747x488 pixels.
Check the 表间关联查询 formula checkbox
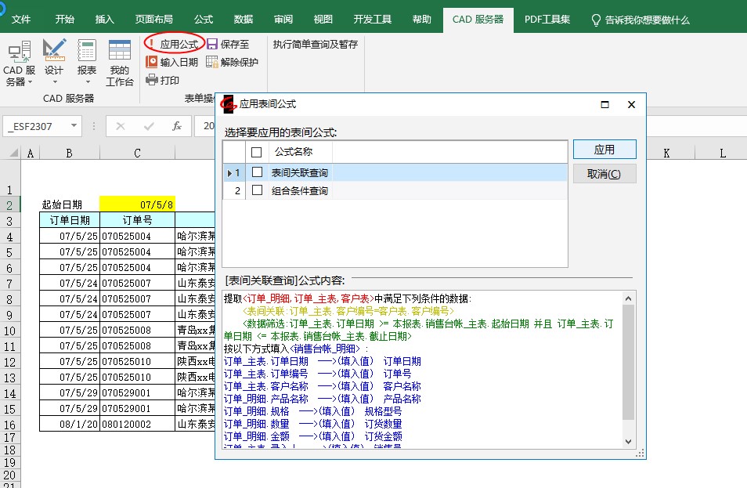click(x=257, y=172)
